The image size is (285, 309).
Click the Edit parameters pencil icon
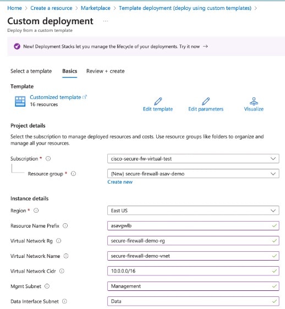206,101
